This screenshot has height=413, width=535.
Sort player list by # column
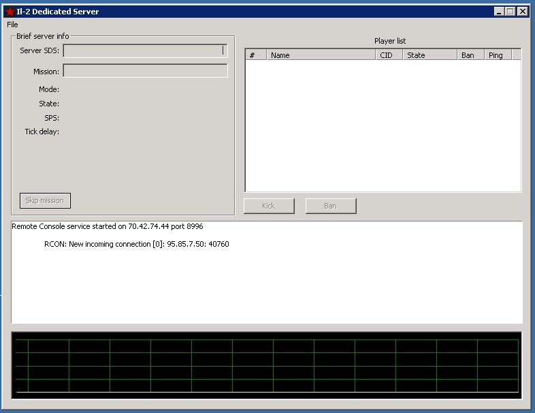[x=256, y=55]
